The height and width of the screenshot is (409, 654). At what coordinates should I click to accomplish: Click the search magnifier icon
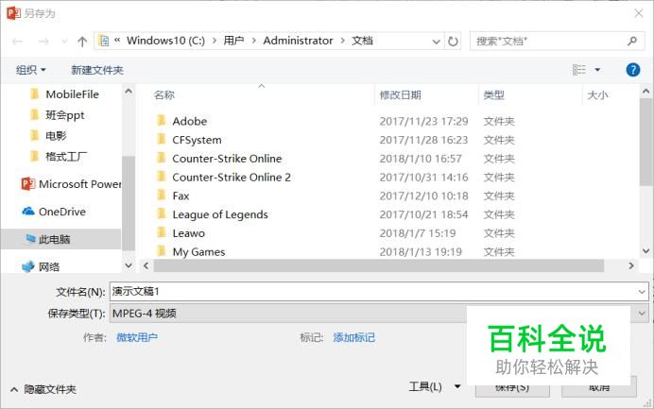632,41
